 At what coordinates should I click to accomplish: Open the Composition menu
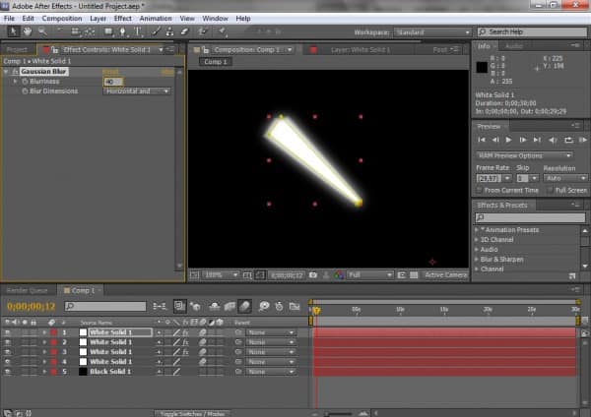pos(62,18)
